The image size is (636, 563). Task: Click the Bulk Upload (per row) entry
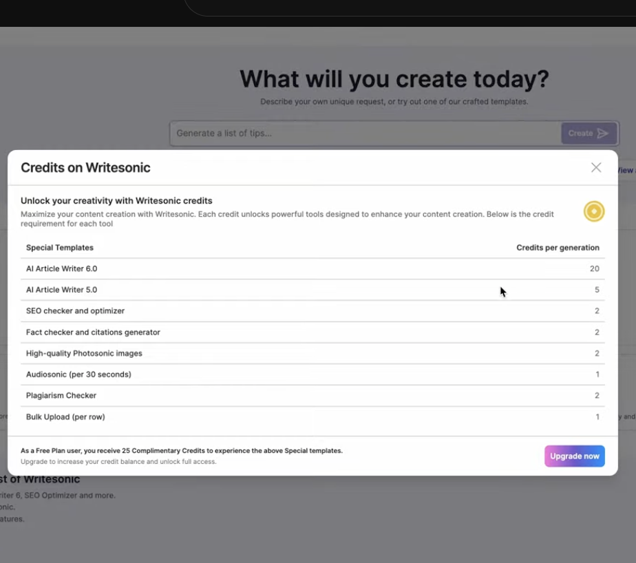pos(65,417)
